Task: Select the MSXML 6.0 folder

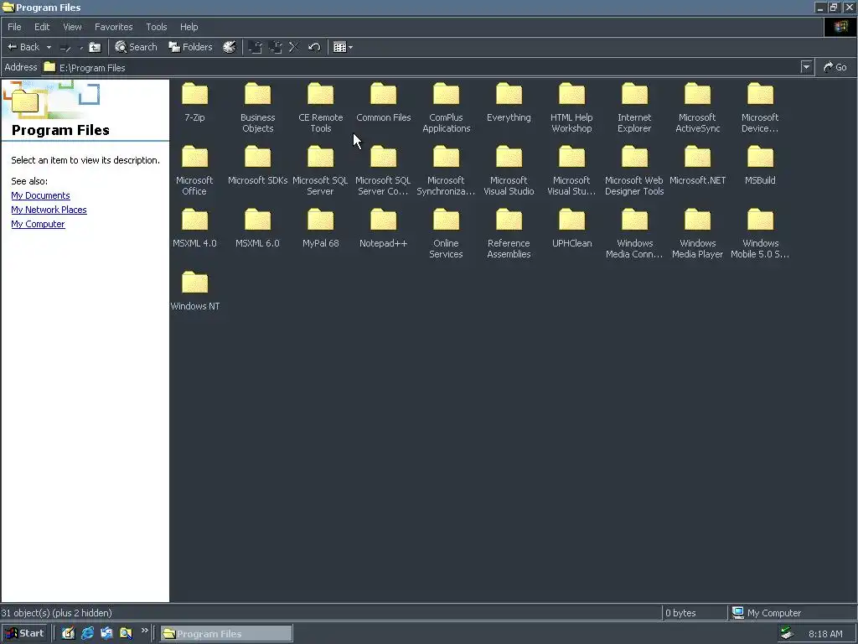Action: [258, 229]
